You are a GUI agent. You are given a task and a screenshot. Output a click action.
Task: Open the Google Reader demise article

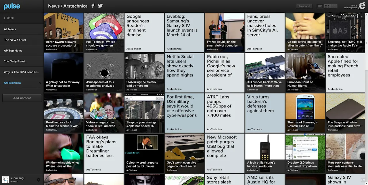point(144,32)
